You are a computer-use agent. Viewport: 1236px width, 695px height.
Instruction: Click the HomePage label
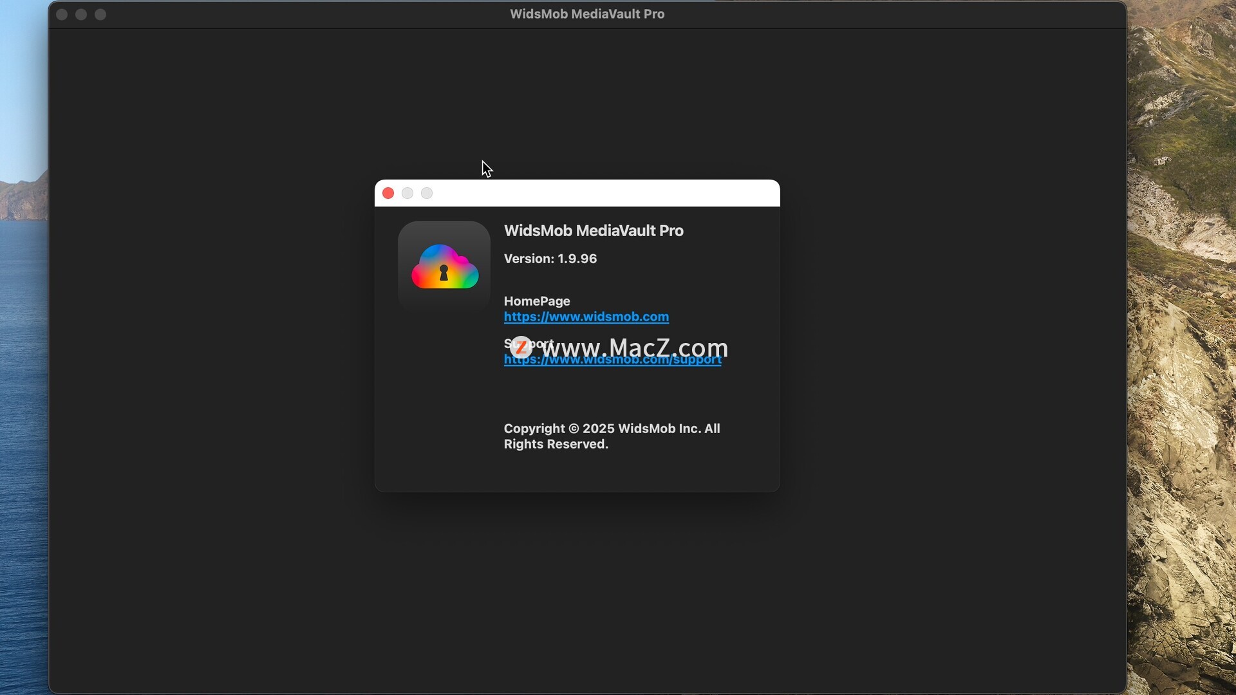point(537,301)
